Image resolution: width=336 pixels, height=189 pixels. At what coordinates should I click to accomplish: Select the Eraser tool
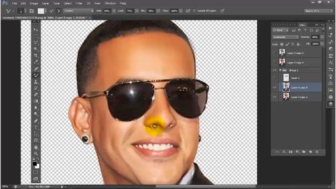[x=36, y=94]
